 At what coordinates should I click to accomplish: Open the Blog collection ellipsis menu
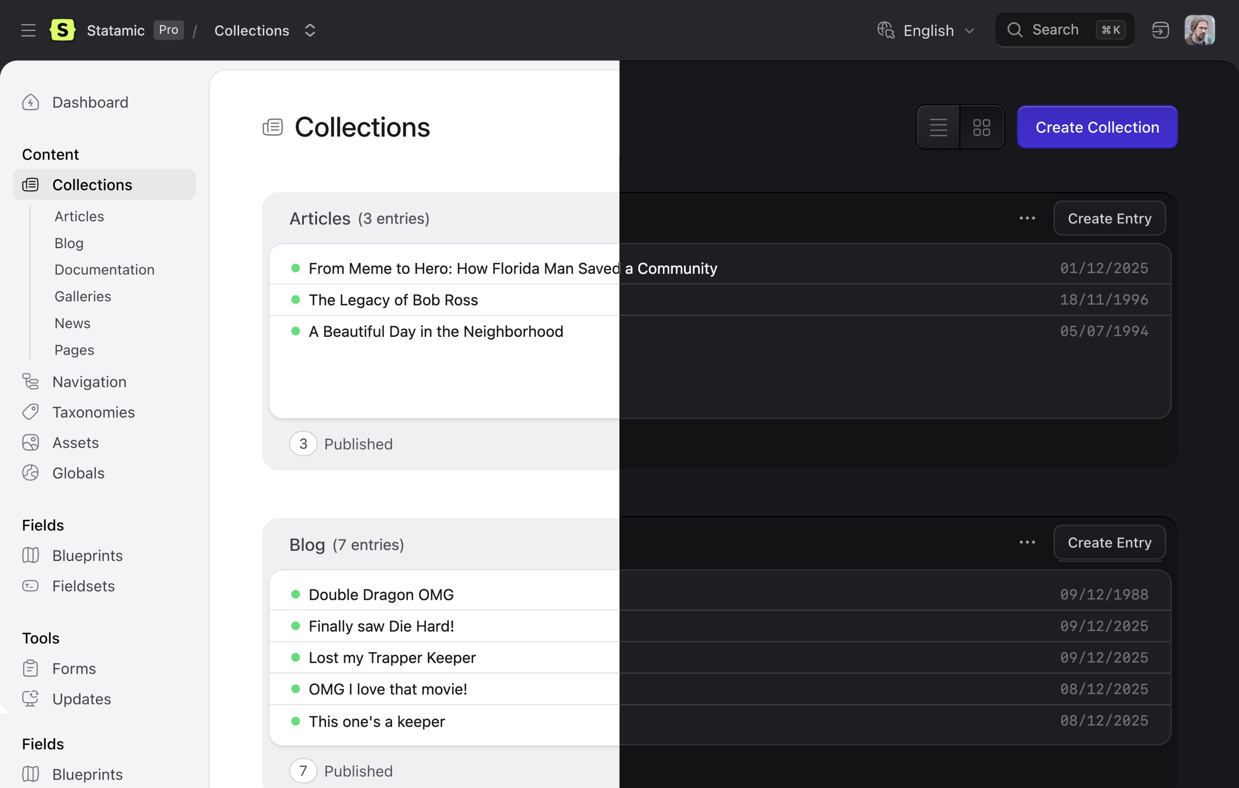[x=1027, y=542]
